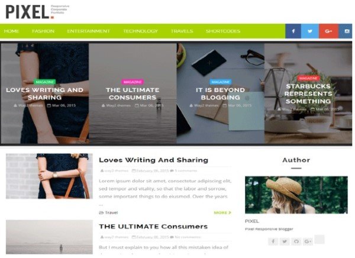The width and height of the screenshot is (355, 258).
Task: Open the Instagram icon in navigation bar
Action: pos(346,31)
